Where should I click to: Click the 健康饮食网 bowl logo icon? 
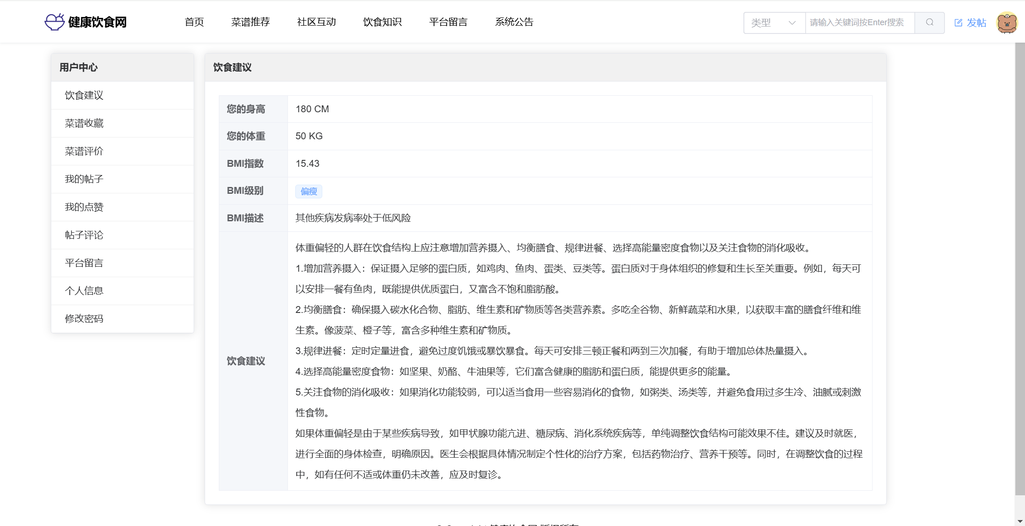click(54, 22)
